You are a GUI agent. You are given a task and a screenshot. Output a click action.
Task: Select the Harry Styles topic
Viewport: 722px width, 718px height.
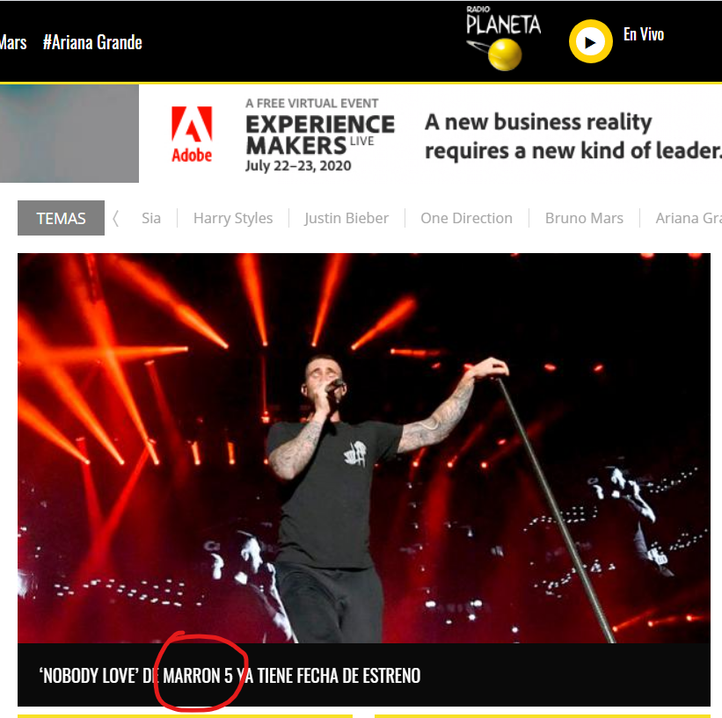click(233, 218)
